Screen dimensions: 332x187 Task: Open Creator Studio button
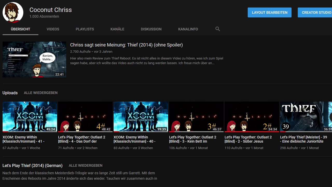[x=315, y=12]
